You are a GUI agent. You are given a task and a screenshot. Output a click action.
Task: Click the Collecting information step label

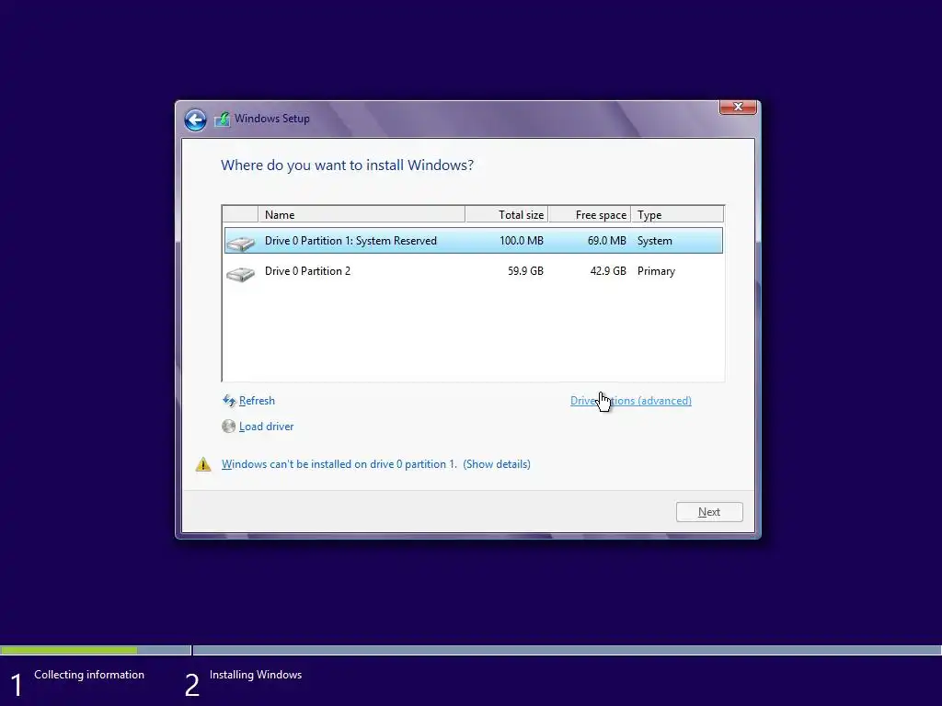(89, 675)
